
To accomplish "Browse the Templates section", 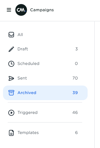I will 45,133.
